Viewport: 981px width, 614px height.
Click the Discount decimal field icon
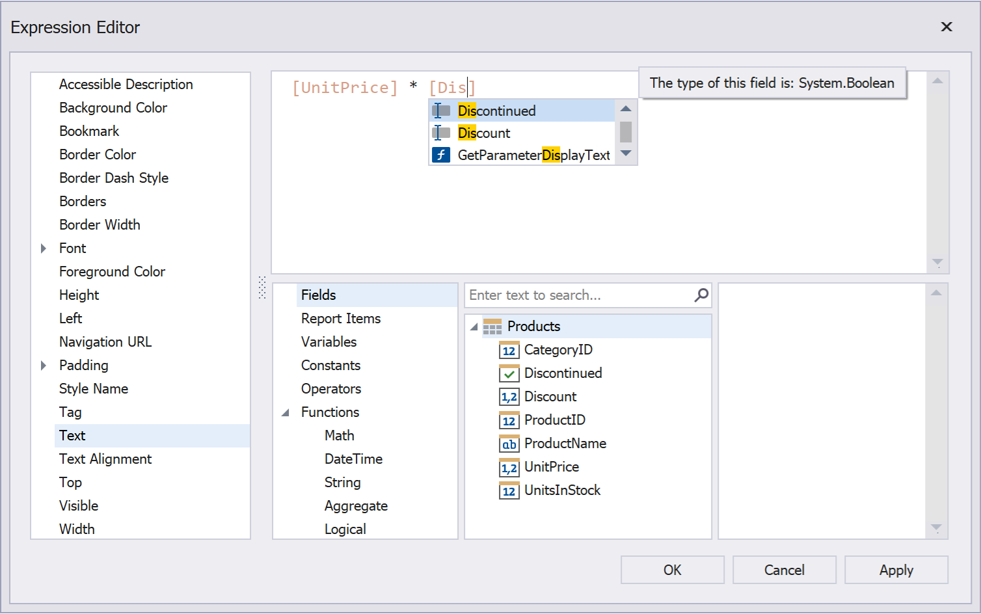(x=509, y=397)
